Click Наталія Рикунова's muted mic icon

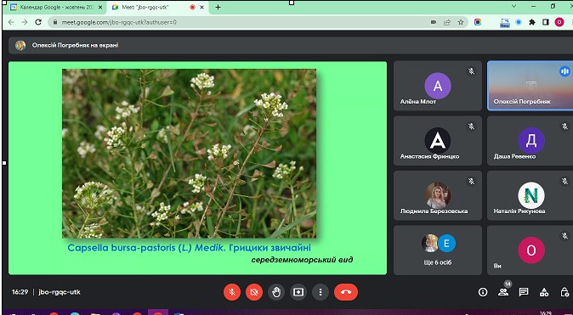tap(564, 181)
